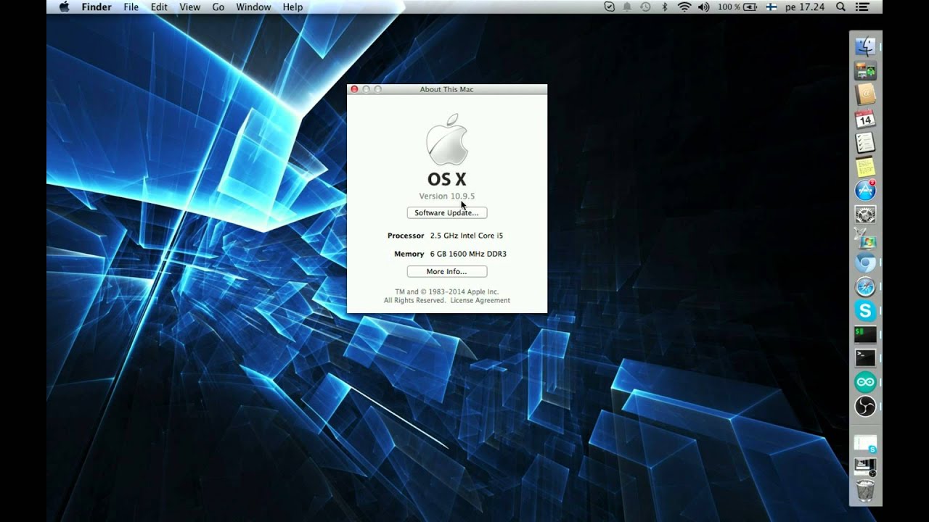Open the Go menu
The width and height of the screenshot is (929, 522).
[218, 7]
